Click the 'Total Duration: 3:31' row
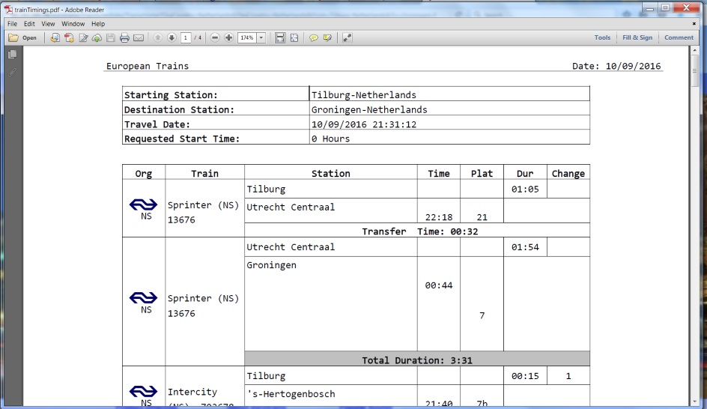This screenshot has height=409, width=707. (x=417, y=360)
